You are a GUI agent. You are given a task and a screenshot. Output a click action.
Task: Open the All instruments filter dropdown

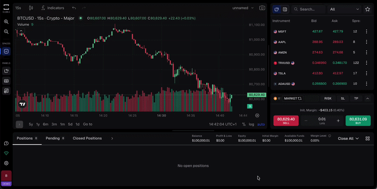[344, 9]
